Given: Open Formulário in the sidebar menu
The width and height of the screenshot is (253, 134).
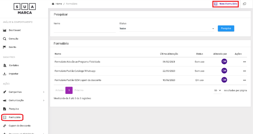Looking at the screenshot, I should 15,117.
